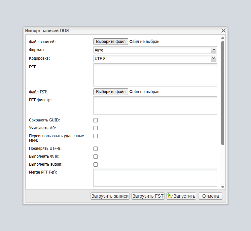Click the Проверять UTF-8 label

(45, 148)
